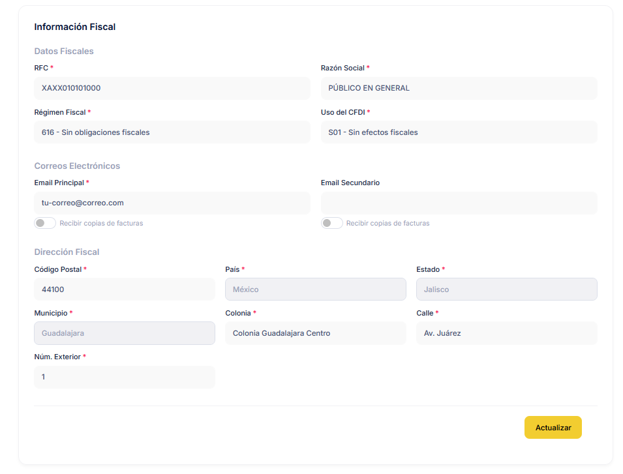Click 'Recibir copias de facturas' text under Email Principal
Viewport: 623px width, 474px height.
point(101,223)
